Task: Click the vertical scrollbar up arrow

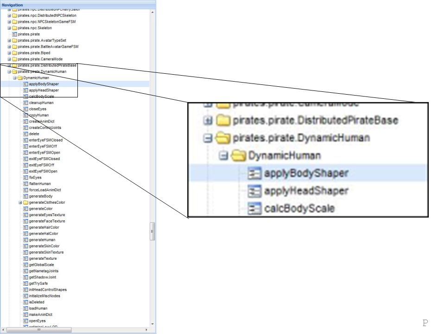Action: click(x=153, y=13)
